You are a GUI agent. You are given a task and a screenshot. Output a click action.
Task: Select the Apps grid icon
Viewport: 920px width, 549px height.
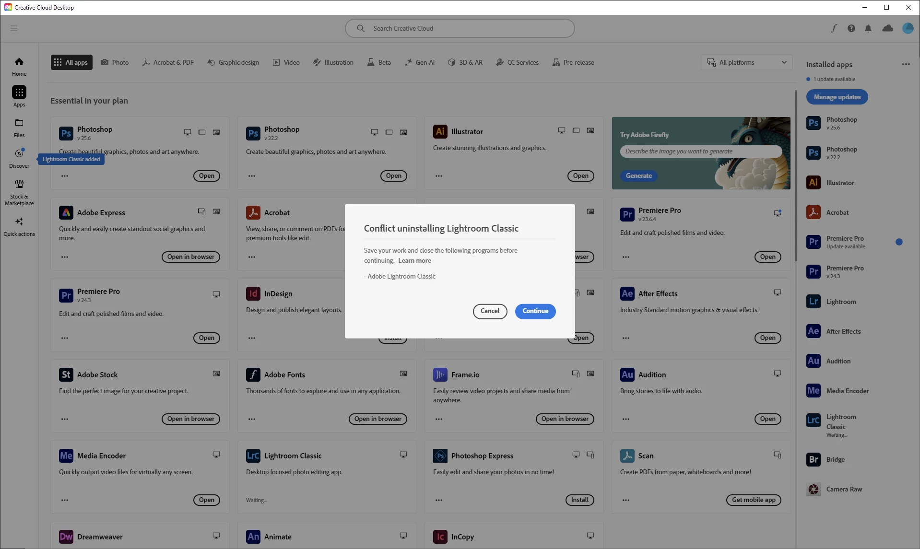coord(19,92)
